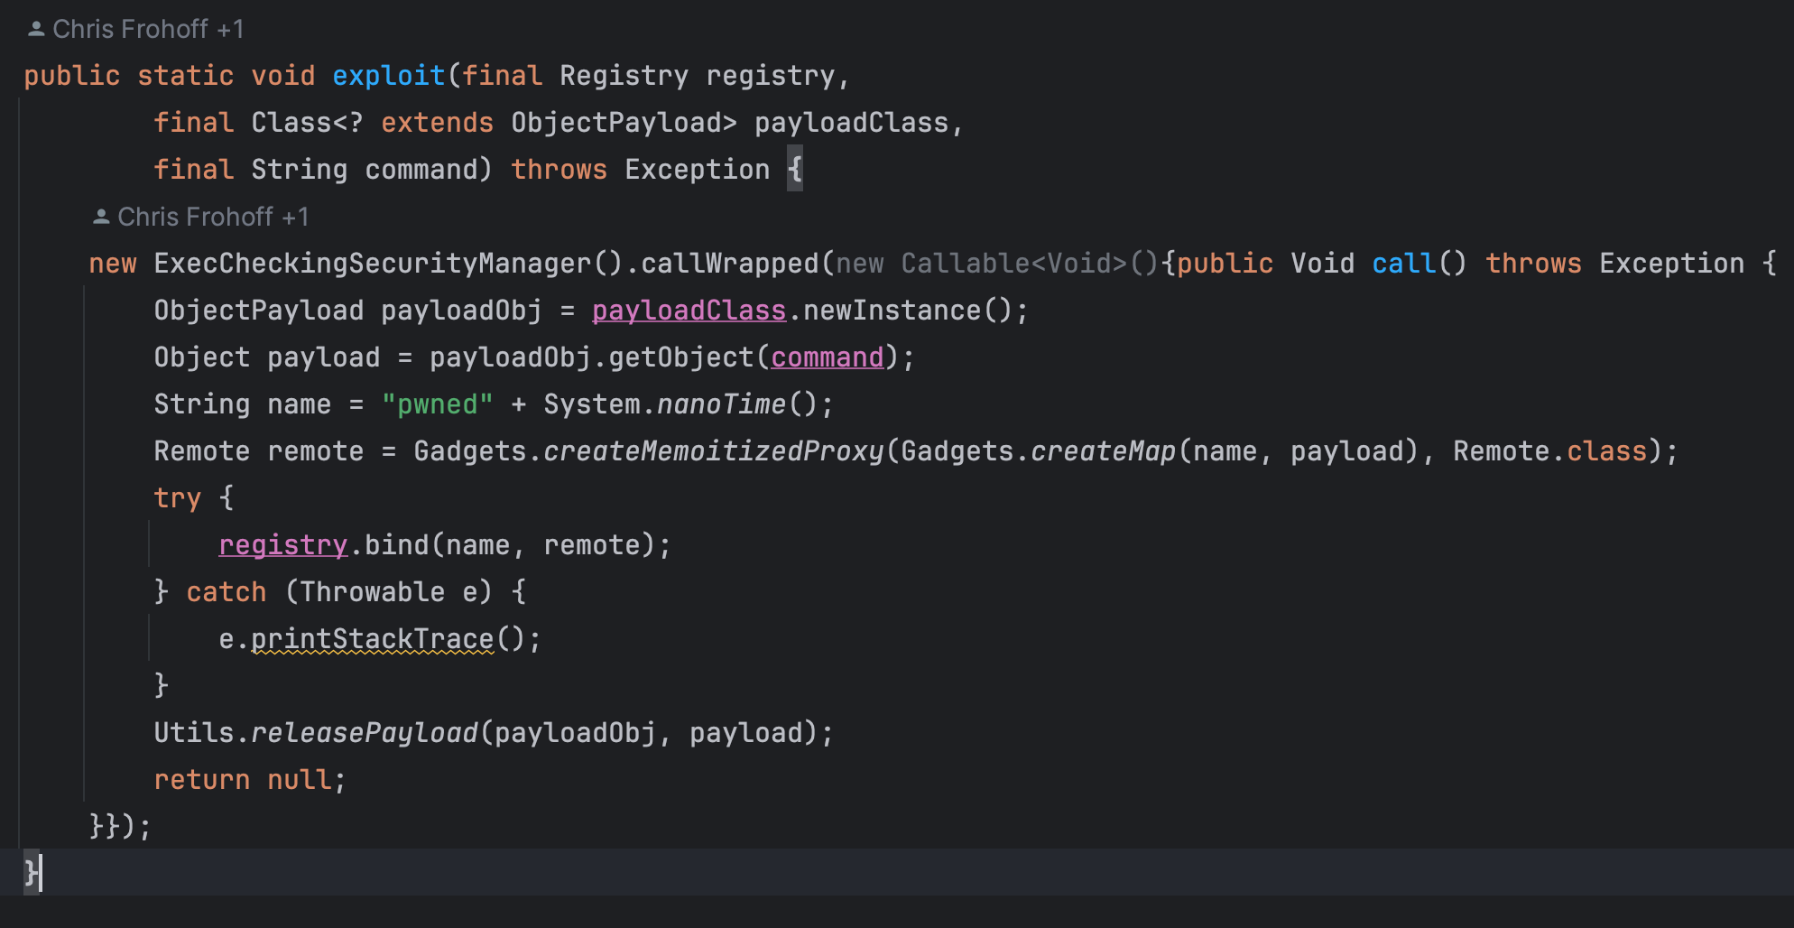The image size is (1794, 928).
Task: Click the underlined 'payloadClass' reference
Action: [x=689, y=311]
